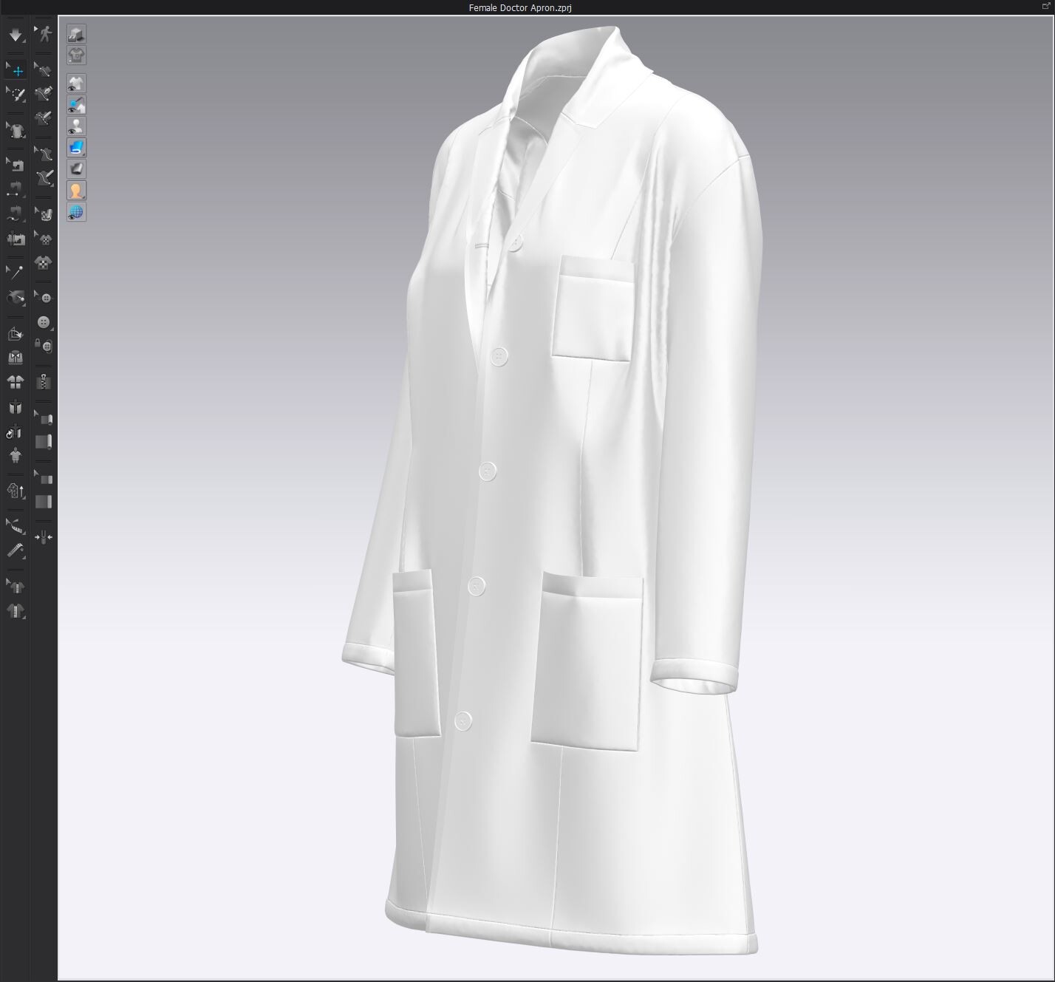Select the Button tool
1055x982 pixels.
(44, 321)
